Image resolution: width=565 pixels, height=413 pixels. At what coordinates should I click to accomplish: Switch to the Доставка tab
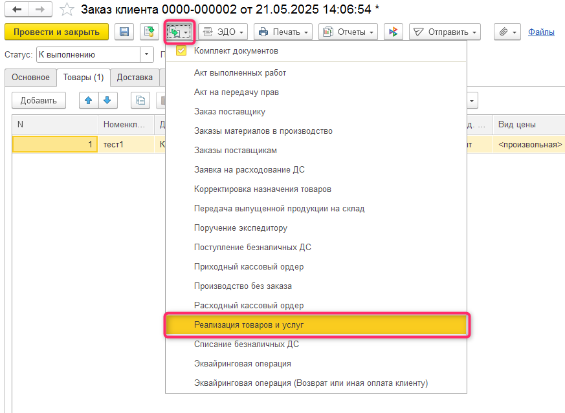point(135,78)
